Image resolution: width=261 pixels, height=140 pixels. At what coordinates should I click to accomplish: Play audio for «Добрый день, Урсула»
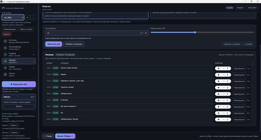(218, 120)
